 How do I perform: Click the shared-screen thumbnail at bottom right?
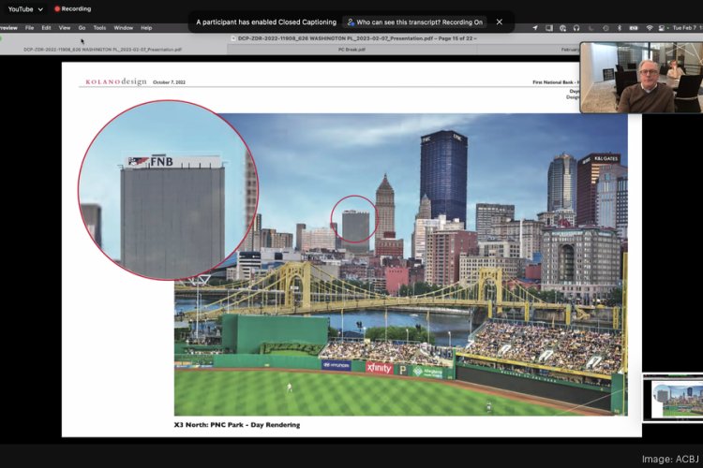pyautogui.click(x=673, y=398)
